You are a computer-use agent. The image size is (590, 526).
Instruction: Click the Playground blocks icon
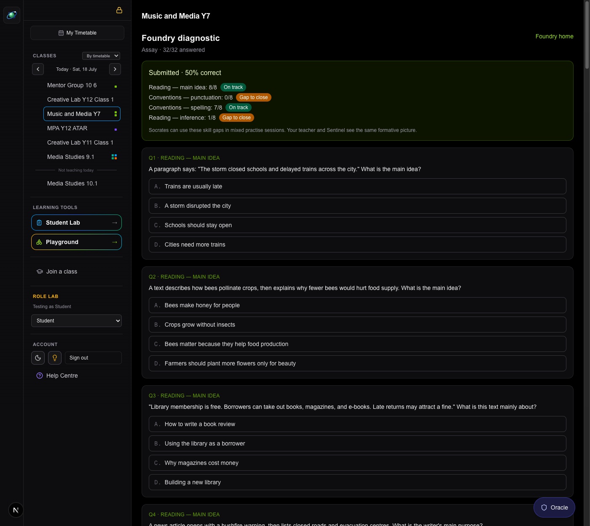[x=39, y=242]
